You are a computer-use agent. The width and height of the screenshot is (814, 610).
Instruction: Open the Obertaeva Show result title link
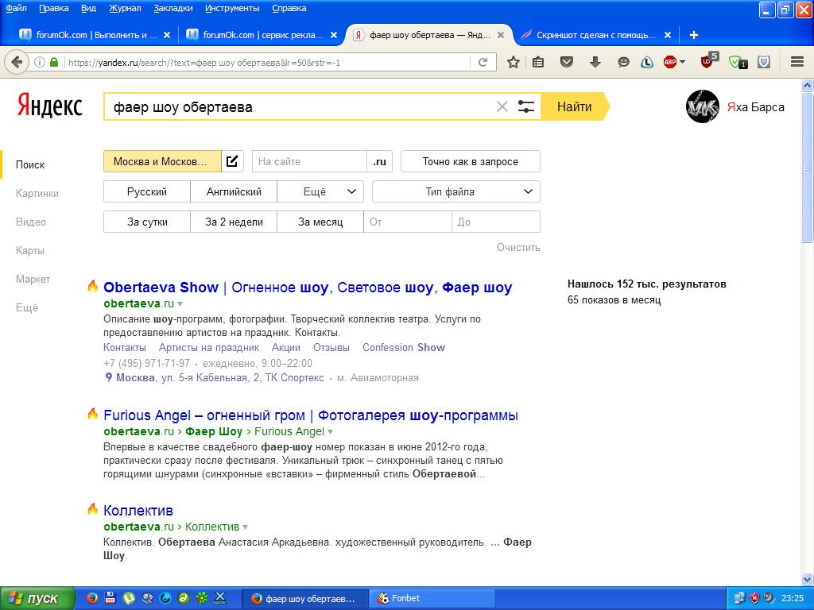(x=308, y=288)
